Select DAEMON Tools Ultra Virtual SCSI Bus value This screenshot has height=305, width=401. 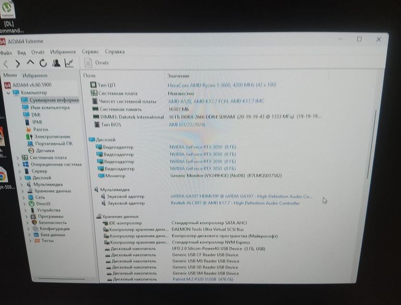click(208, 229)
